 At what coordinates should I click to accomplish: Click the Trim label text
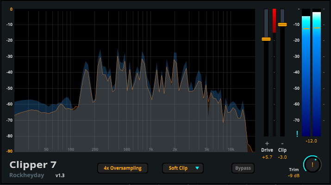pos(294,170)
